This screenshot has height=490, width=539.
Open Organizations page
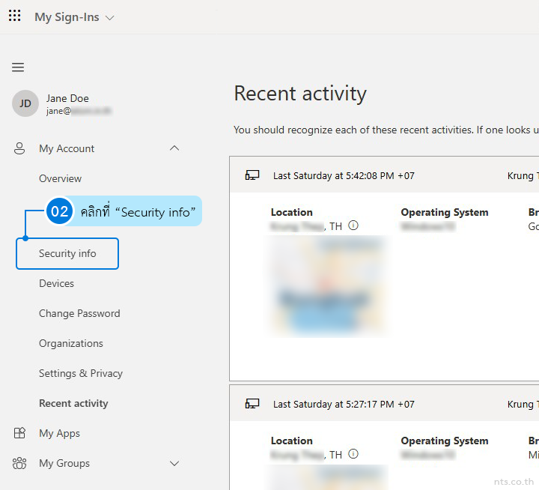[x=71, y=343]
